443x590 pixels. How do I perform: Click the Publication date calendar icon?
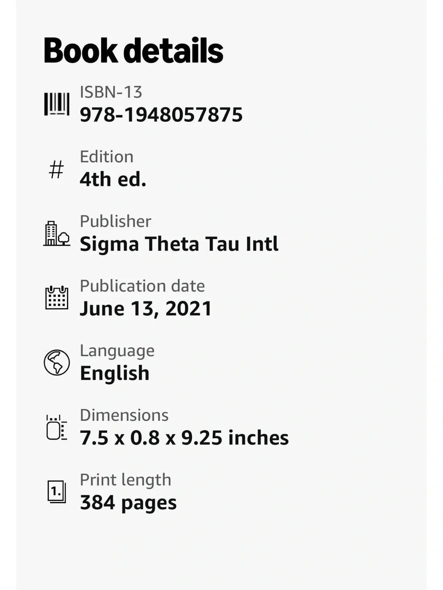57,297
